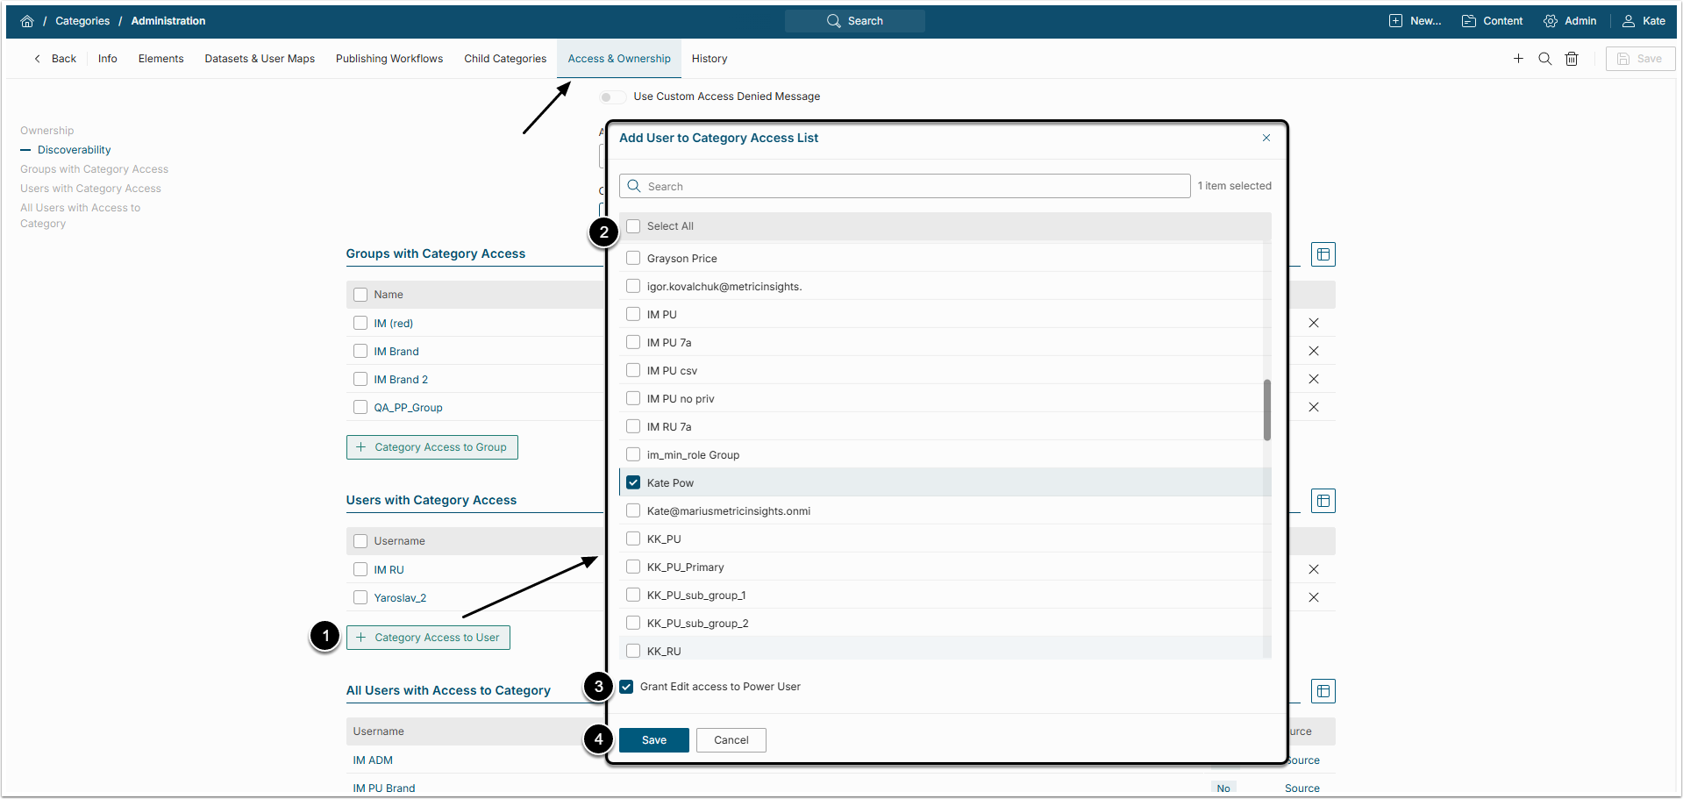Image resolution: width=1683 pixels, height=799 pixels.
Task: Remove Yaroslav_2 user with X icon
Action: [x=1313, y=597]
